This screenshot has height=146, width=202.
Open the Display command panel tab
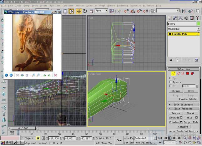(192, 18)
